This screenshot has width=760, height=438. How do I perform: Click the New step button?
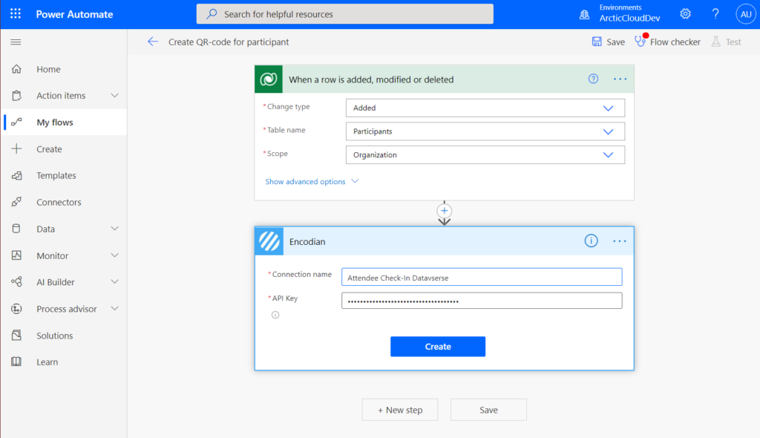(400, 410)
